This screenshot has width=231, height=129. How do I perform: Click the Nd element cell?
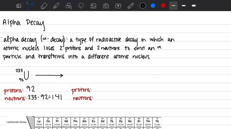click(x=66, y=122)
